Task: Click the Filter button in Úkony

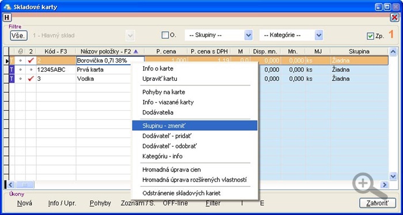Action: point(213,203)
